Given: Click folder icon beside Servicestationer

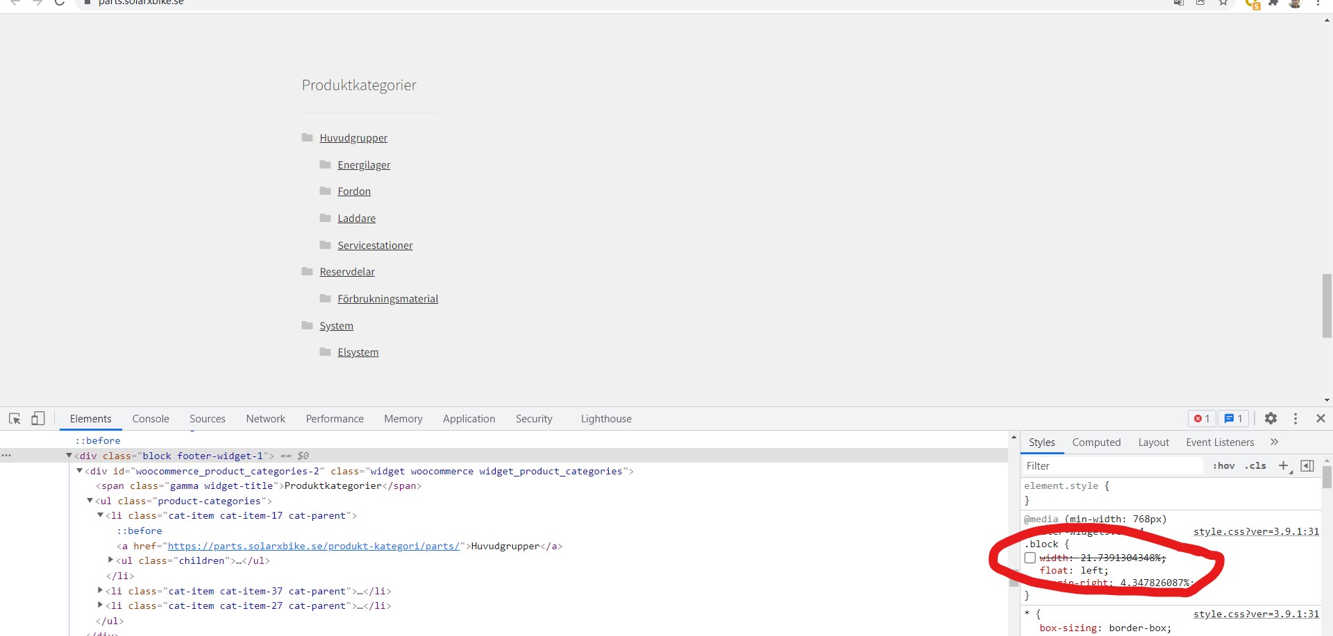Looking at the screenshot, I should click(325, 245).
